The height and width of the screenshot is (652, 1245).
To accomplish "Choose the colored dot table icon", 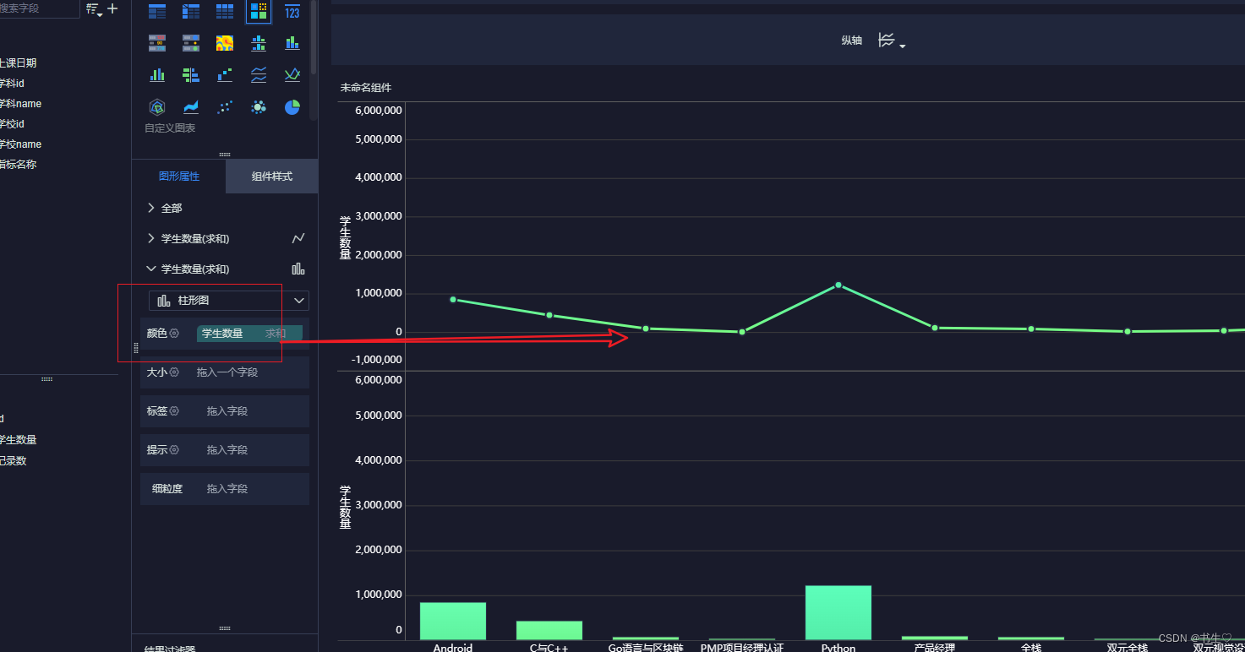I will (191, 43).
